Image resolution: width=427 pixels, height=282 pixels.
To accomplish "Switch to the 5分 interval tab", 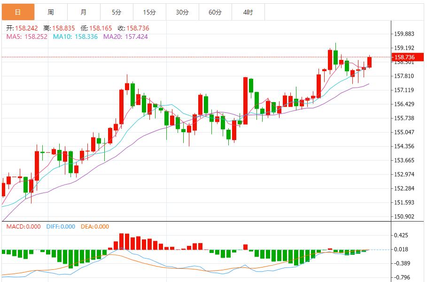I will tap(116, 12).
